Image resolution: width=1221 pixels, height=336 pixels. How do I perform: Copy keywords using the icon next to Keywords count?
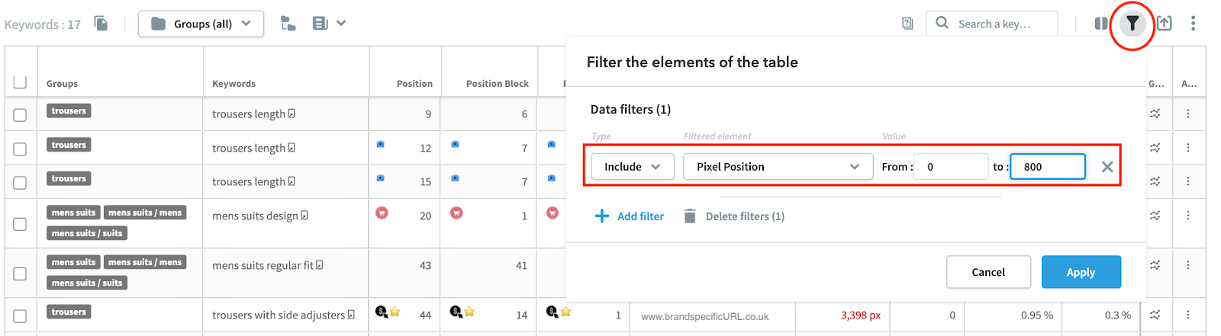click(101, 24)
